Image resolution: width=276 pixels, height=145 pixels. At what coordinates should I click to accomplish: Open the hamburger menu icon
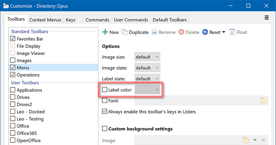[267, 18]
